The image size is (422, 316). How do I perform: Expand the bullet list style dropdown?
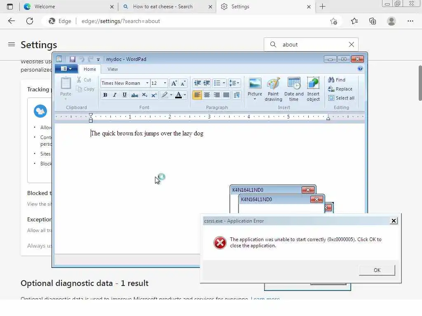pos(224,83)
